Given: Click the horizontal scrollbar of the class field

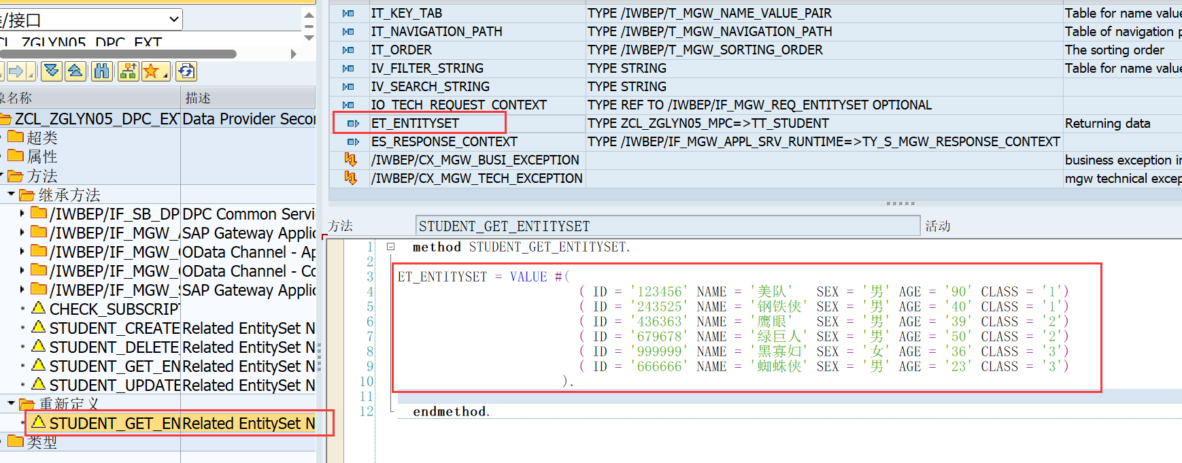Looking at the screenshot, I should tap(118, 54).
